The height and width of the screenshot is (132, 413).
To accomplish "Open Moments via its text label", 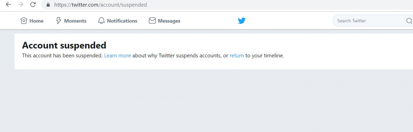I will [x=75, y=21].
